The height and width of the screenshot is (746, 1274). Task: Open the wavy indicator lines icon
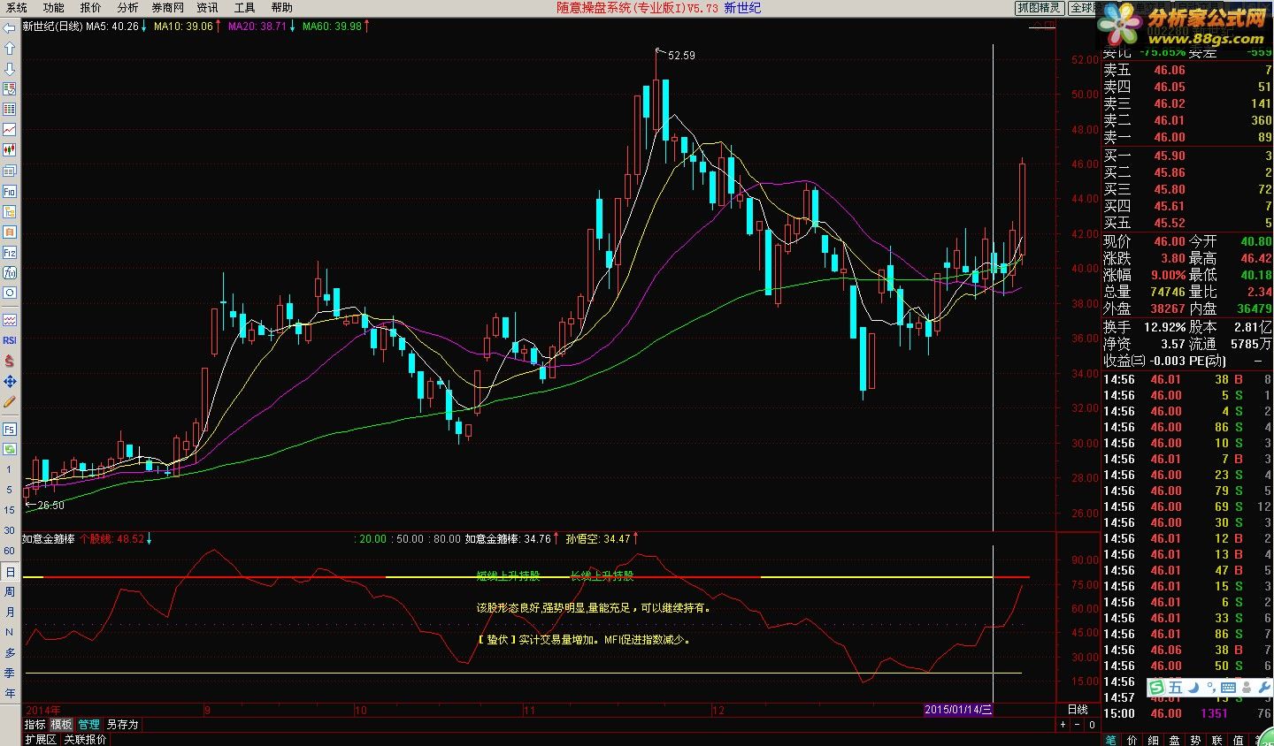tap(10, 320)
